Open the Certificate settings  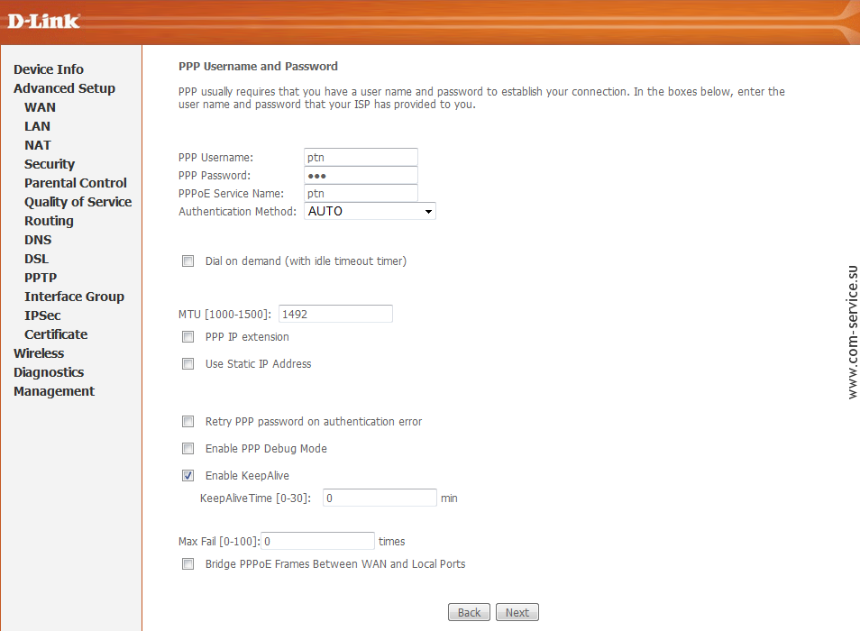tap(56, 334)
